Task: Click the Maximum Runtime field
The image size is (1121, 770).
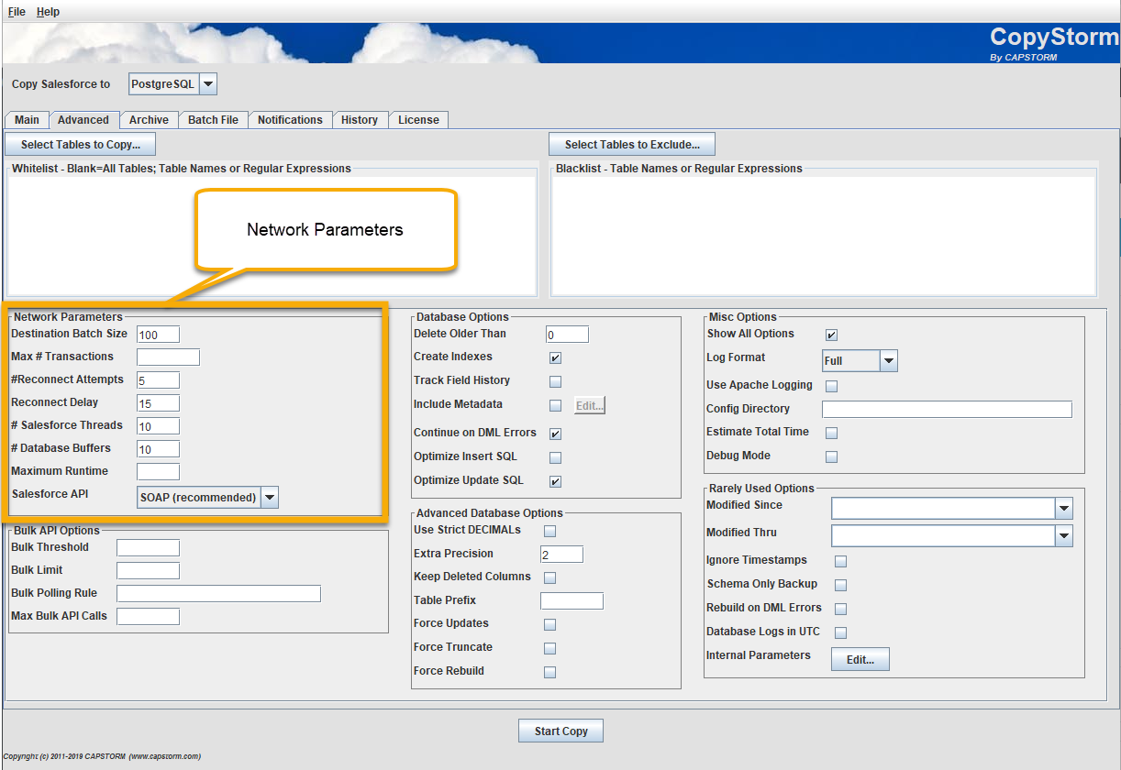Action: [x=158, y=472]
